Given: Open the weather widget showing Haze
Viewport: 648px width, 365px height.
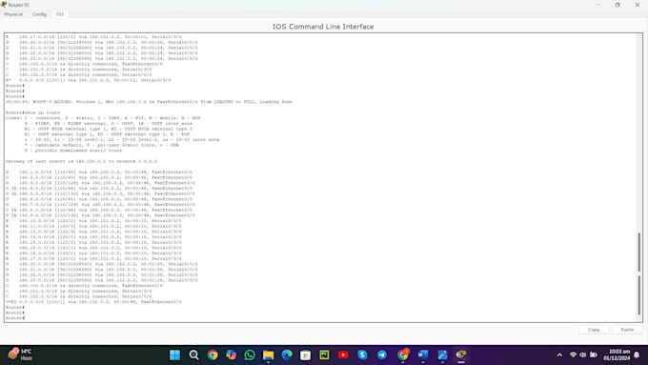Looking at the screenshot, I should [x=20, y=355].
